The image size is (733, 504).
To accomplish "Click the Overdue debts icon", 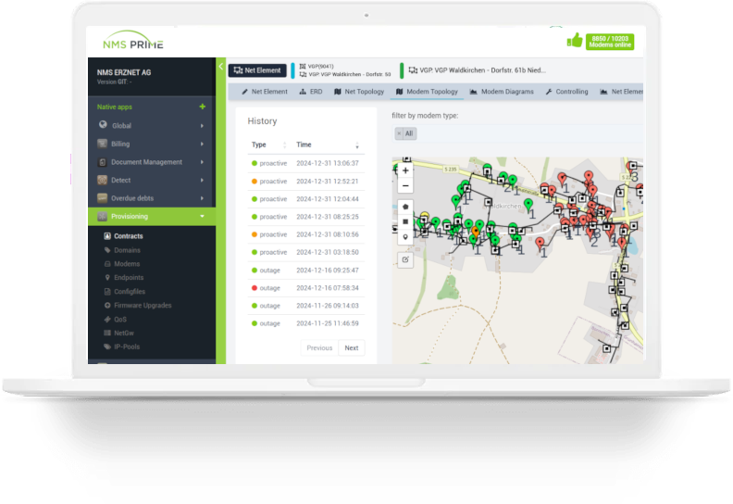I will pos(103,198).
